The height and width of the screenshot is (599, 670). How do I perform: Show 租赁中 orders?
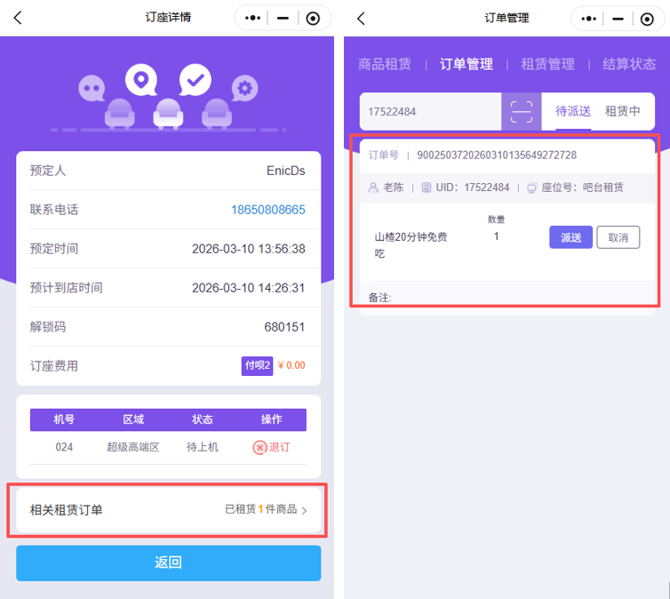pos(623,111)
